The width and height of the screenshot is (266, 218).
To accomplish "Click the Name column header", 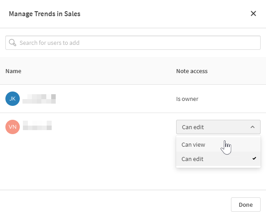I will click(x=13, y=71).
